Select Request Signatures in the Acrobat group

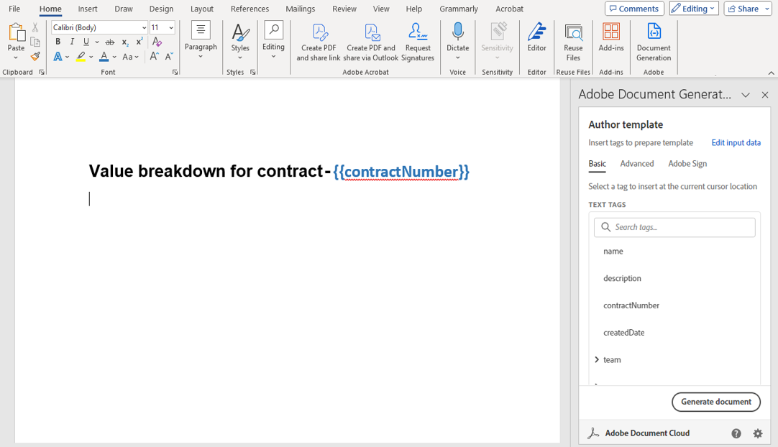pos(417,42)
